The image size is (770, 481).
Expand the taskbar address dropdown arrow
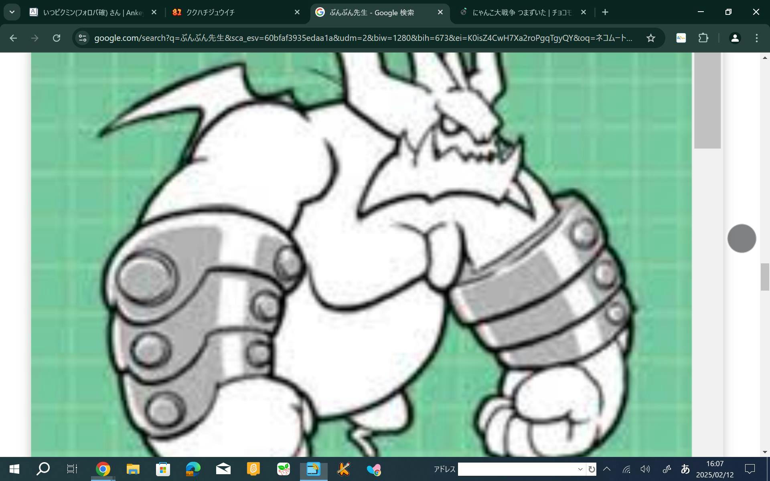click(x=580, y=469)
